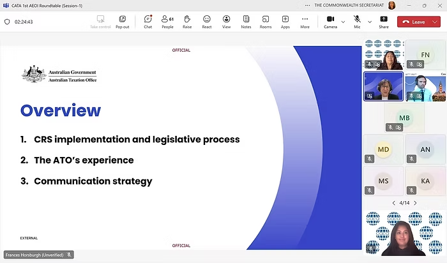Open breakout Rooms

point(266,22)
